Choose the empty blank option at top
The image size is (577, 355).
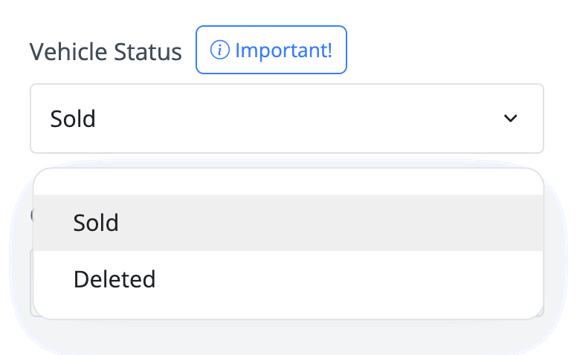tap(288, 182)
